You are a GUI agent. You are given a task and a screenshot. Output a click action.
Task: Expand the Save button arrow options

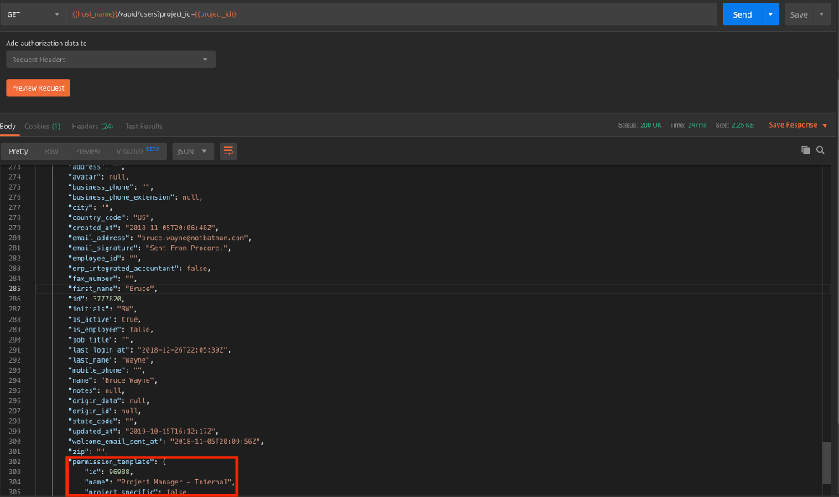[821, 14]
